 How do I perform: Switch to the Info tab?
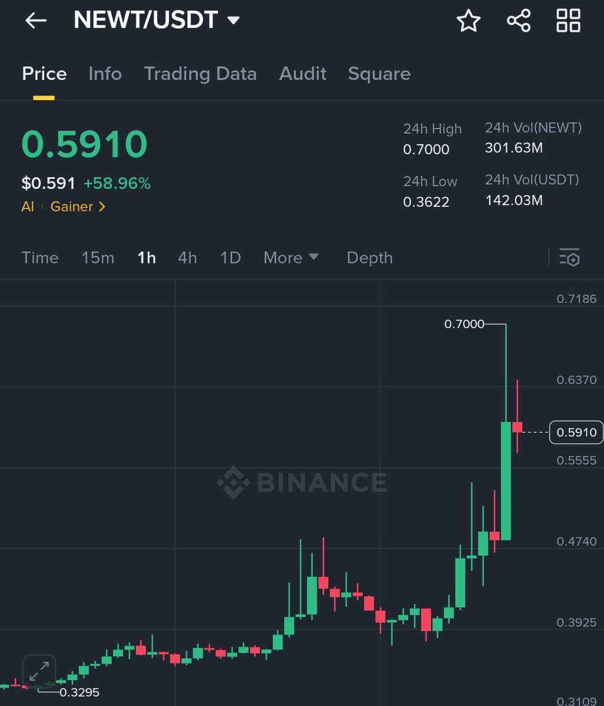click(105, 74)
